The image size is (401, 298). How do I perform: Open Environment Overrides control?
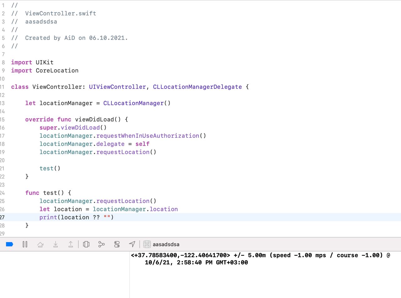click(x=117, y=244)
